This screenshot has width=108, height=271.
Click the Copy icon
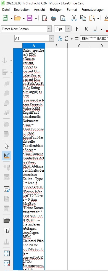pyautogui.click(x=83, y=18)
